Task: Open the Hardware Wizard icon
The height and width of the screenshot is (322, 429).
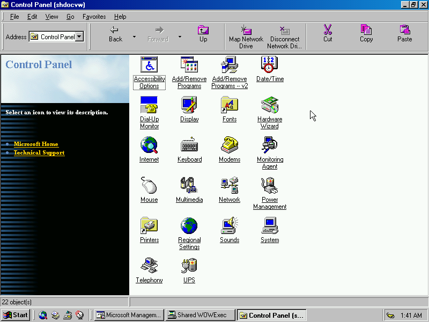Action: click(270, 105)
